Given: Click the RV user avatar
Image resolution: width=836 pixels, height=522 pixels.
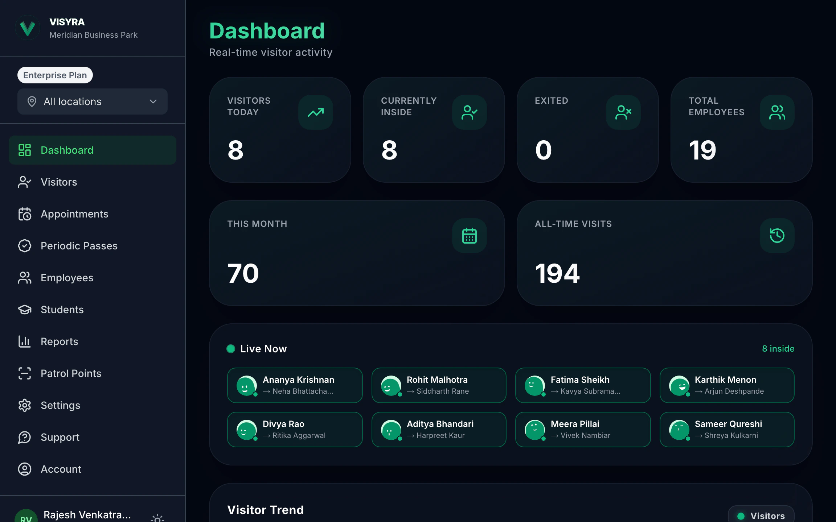Looking at the screenshot, I should tap(26, 516).
